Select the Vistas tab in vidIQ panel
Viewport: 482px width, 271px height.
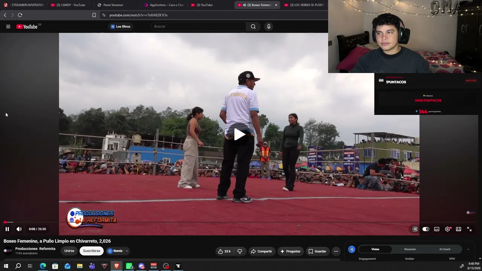[375, 249]
